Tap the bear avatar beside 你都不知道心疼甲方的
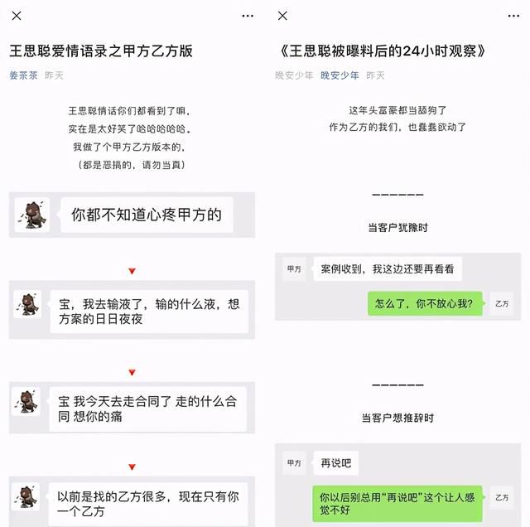The height and width of the screenshot is (527, 530). click(32, 215)
